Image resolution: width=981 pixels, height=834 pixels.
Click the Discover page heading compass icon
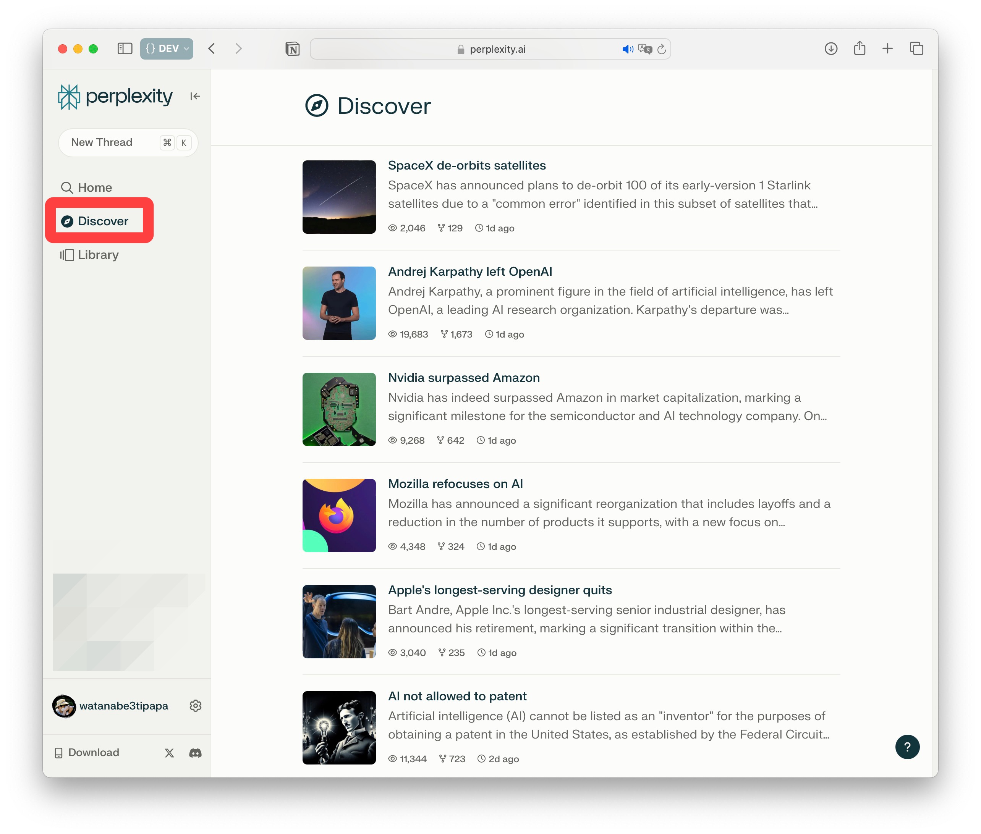pos(316,105)
